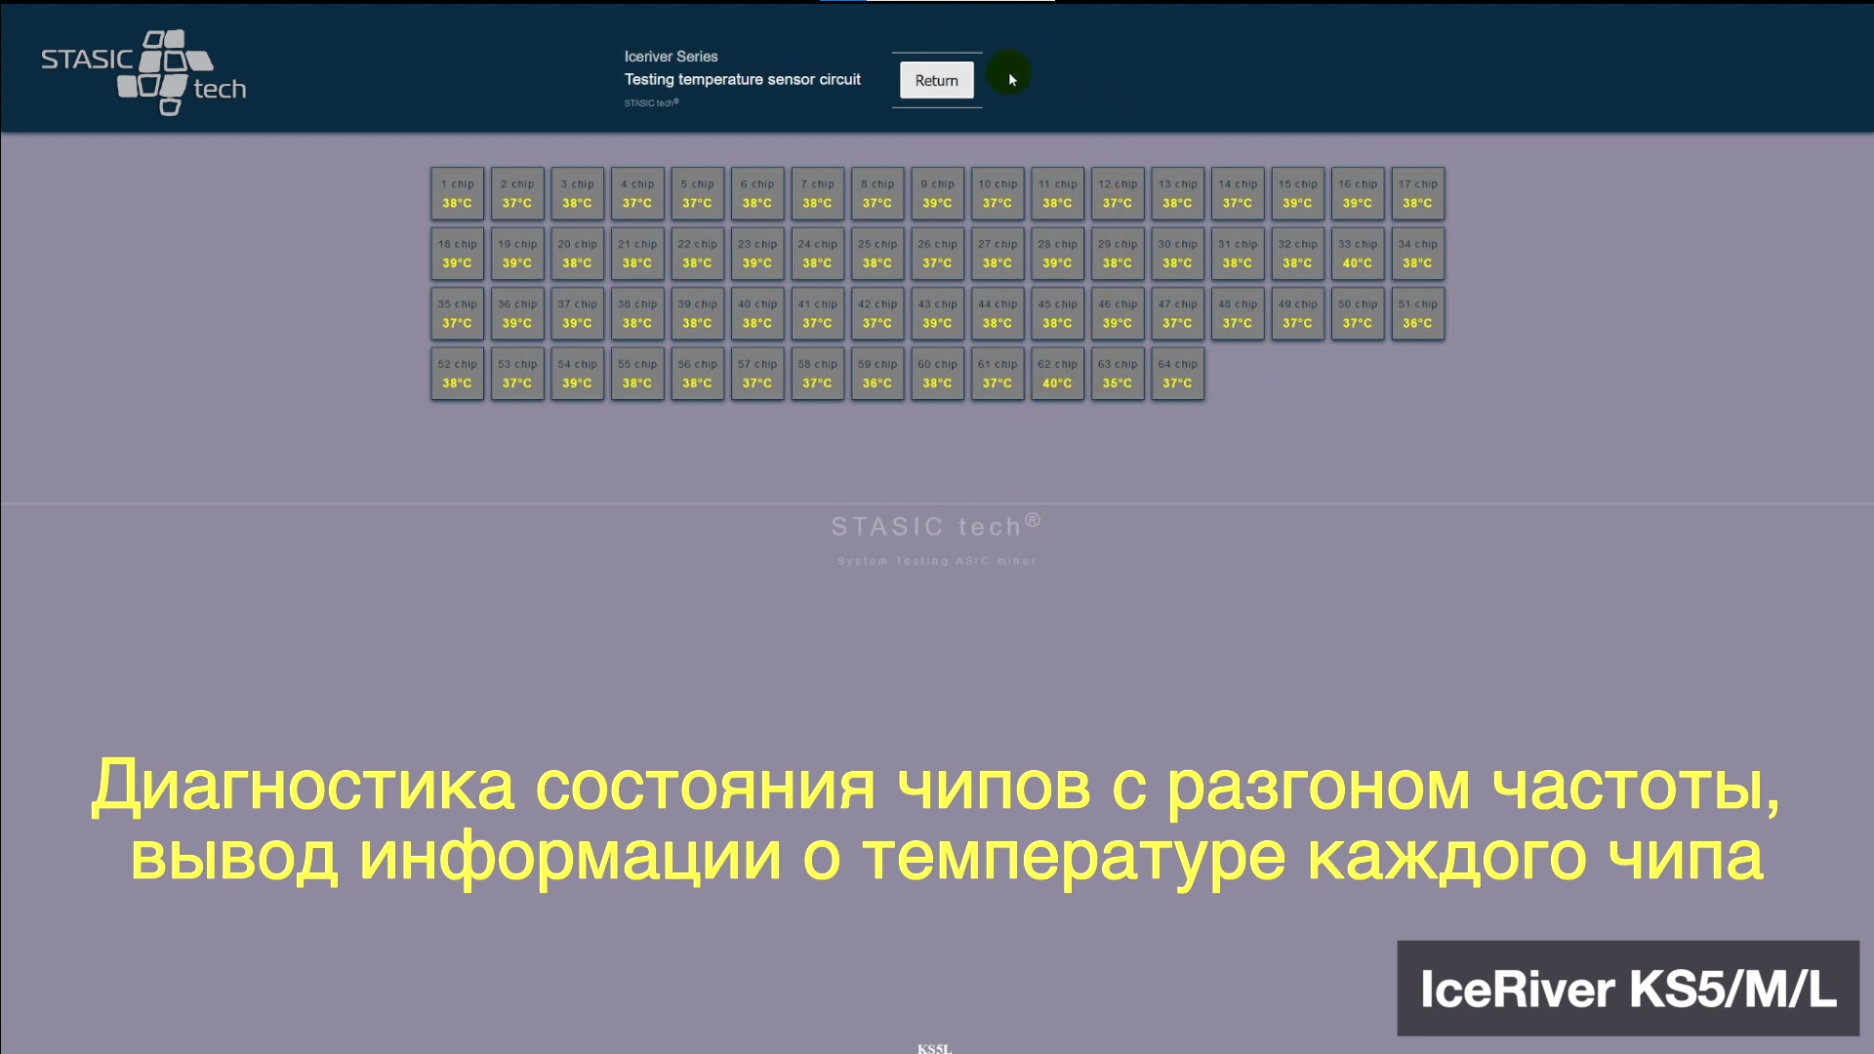Screen dimensions: 1874x1054
Task: Click the 64 chip tile
Action: [x=1177, y=374]
